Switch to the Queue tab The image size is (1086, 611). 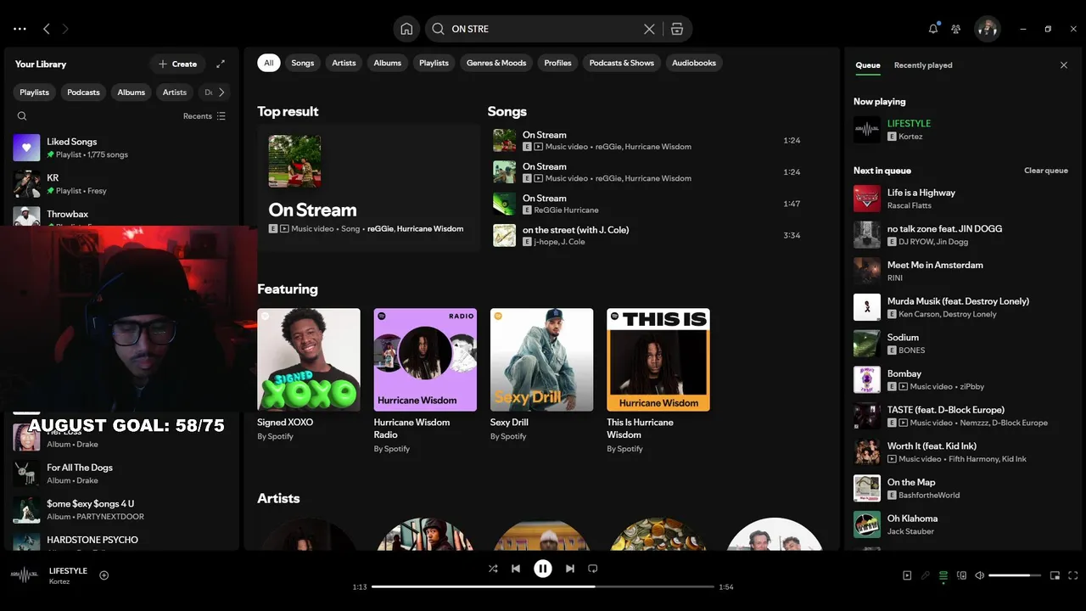[868, 65]
